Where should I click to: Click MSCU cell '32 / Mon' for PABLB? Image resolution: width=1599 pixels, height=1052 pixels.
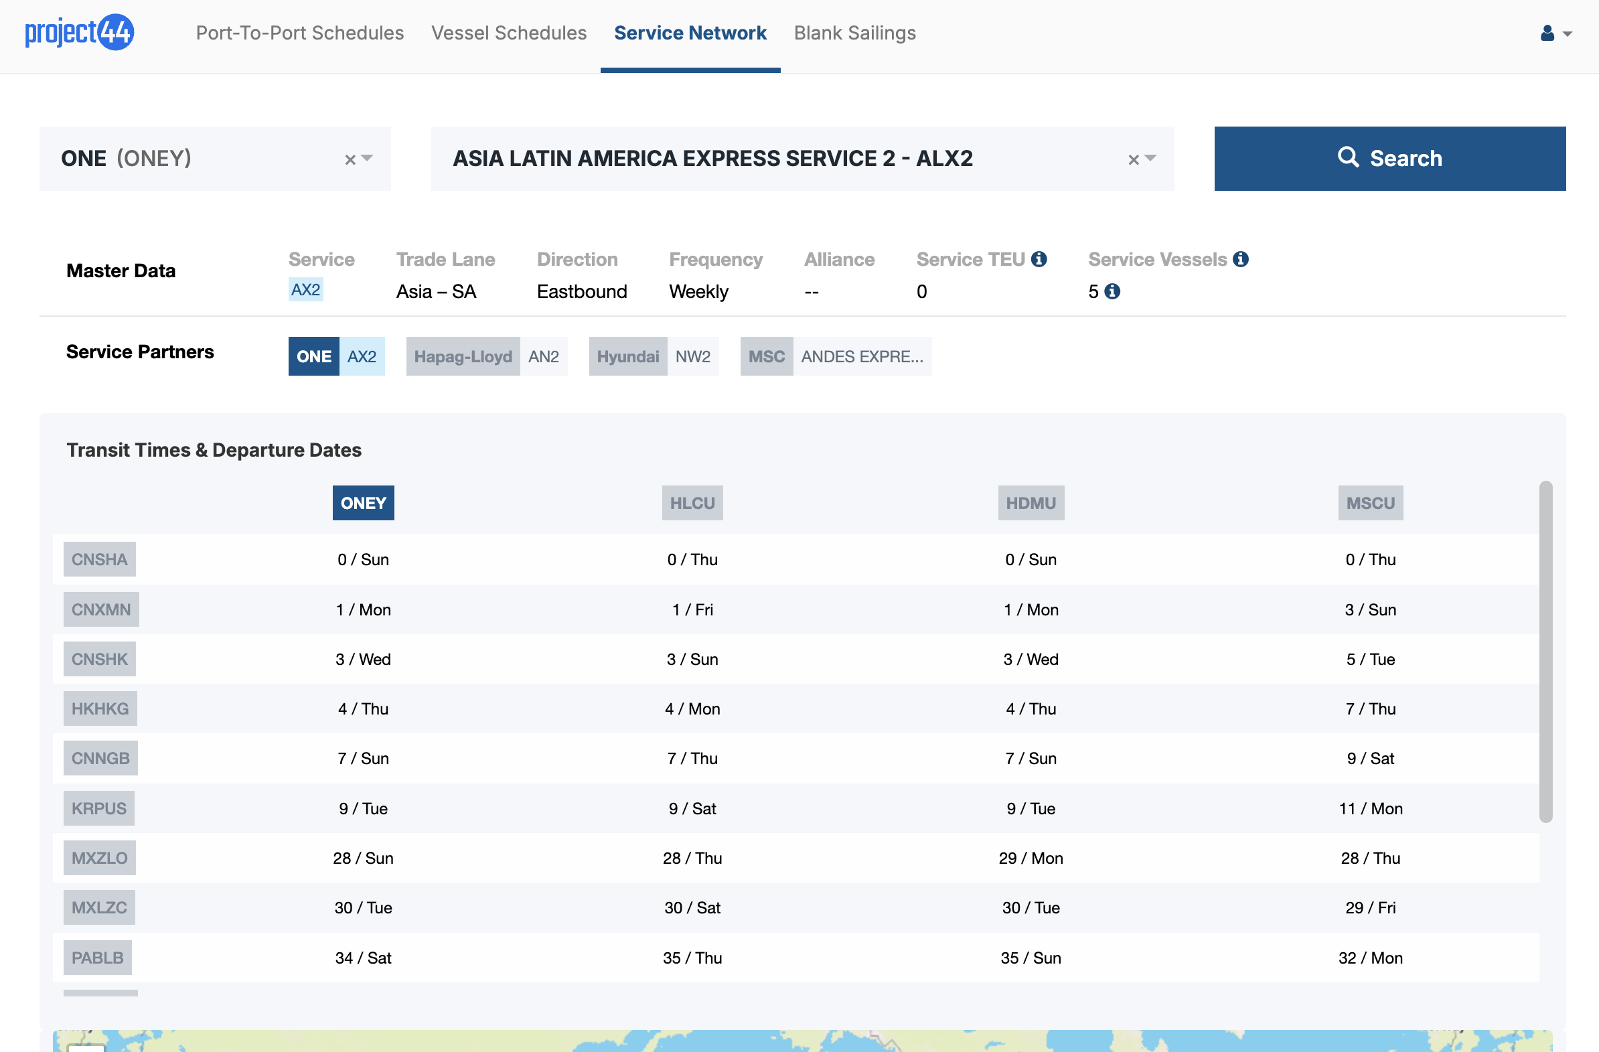(x=1370, y=958)
